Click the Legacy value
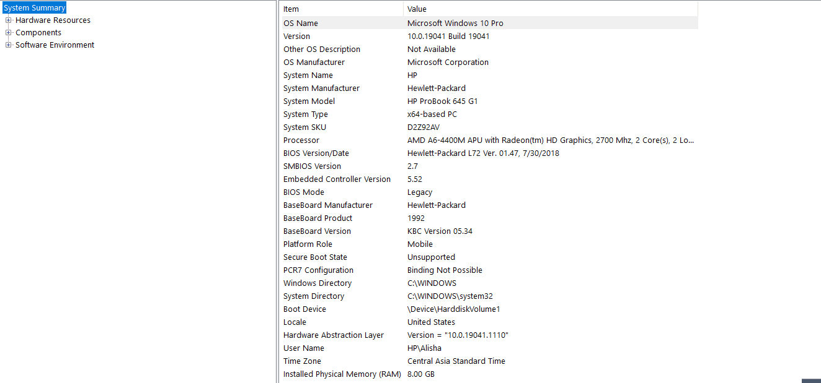This screenshot has width=821, height=383. tap(420, 192)
